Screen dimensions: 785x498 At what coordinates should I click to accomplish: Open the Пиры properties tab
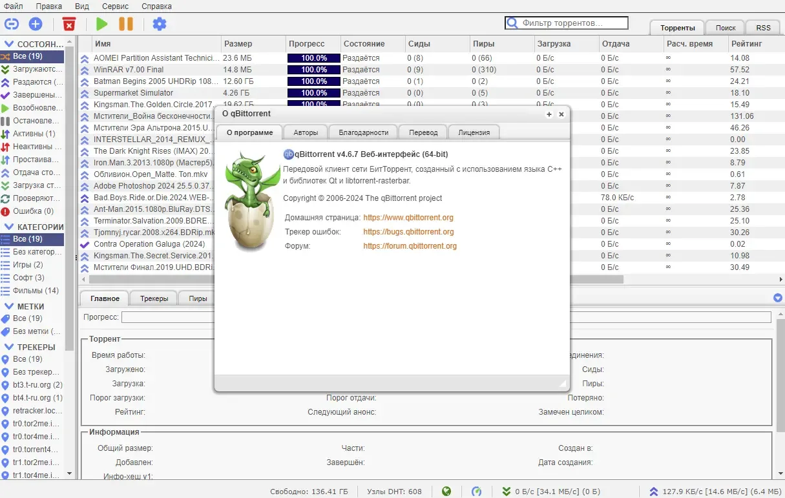pos(198,298)
